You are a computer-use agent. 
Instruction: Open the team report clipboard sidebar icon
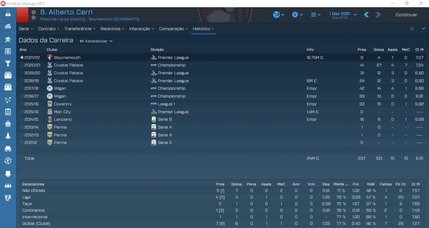[8, 112]
